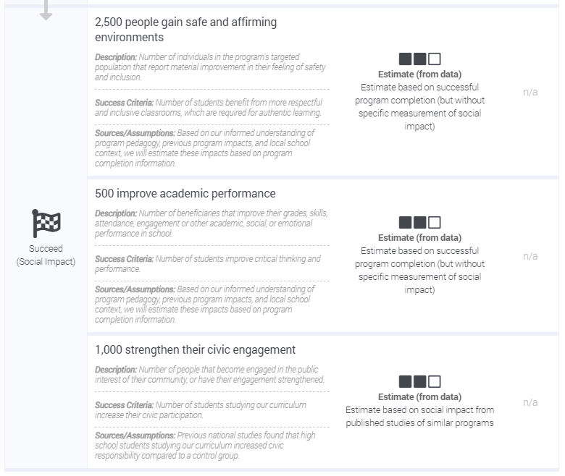Screen dimensions: 565x476
Task: Open '500 improve academic performance' heading
Action: (185, 194)
